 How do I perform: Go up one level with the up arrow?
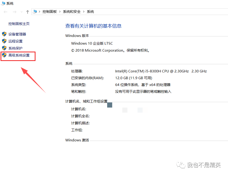(28, 12)
